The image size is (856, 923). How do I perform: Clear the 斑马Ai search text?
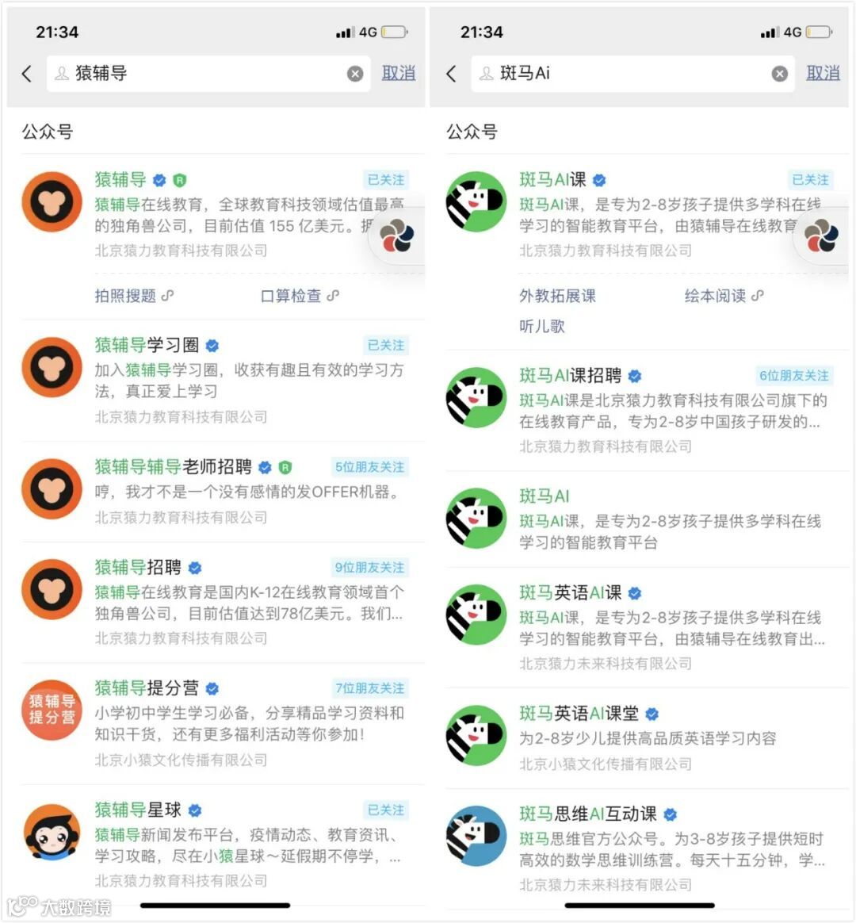[x=780, y=74]
